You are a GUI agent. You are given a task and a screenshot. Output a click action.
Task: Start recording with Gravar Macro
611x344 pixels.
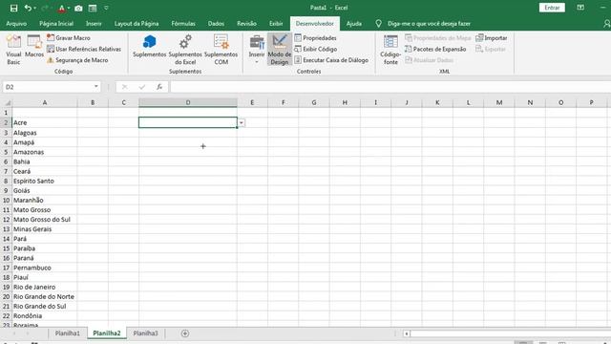pyautogui.click(x=69, y=38)
